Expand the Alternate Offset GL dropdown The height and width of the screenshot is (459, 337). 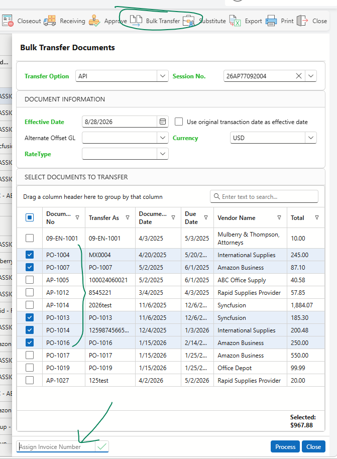point(163,138)
